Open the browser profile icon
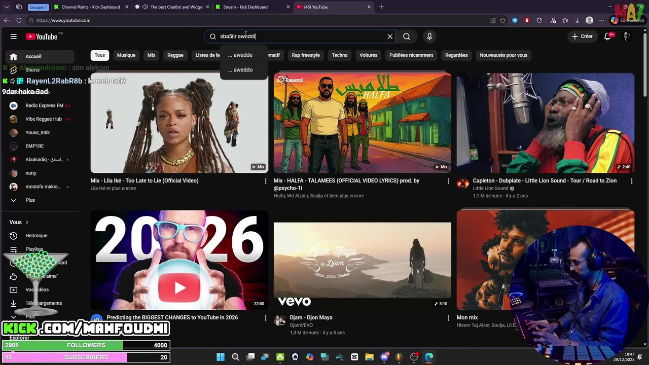The height and width of the screenshot is (365, 649). 589,20
